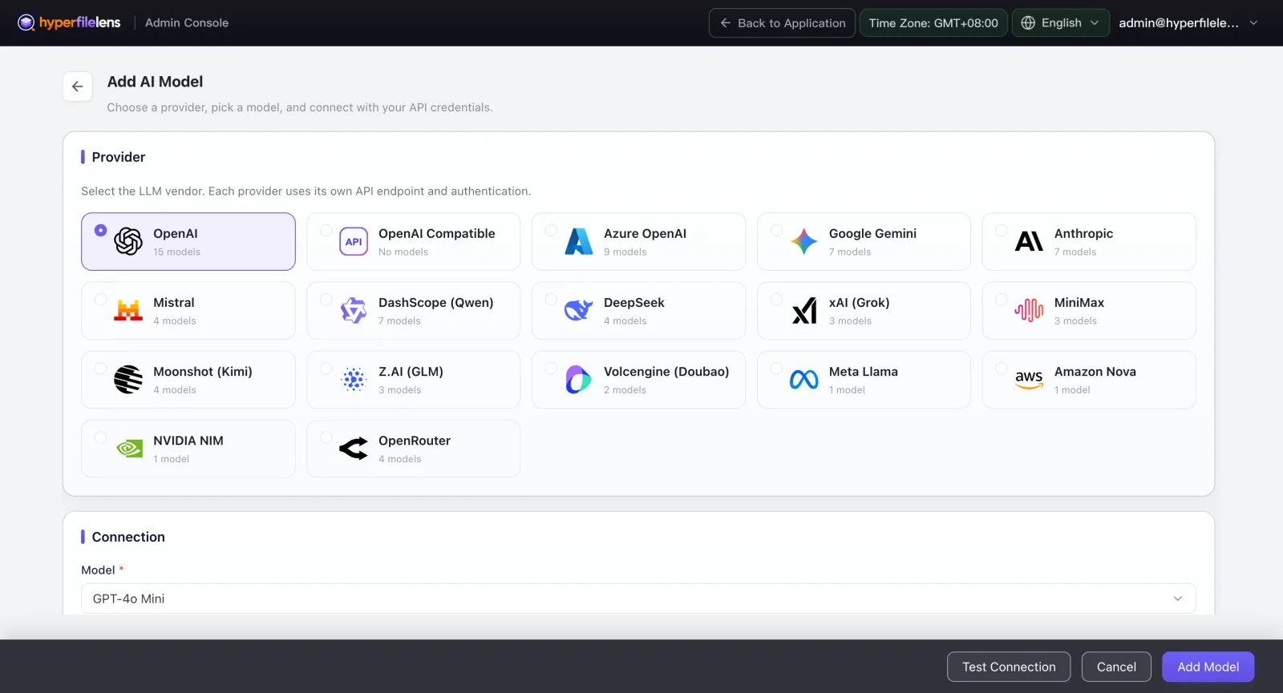Click the '15 models' text under OpenAI
Viewport: 1283px width, 693px height.
(177, 252)
